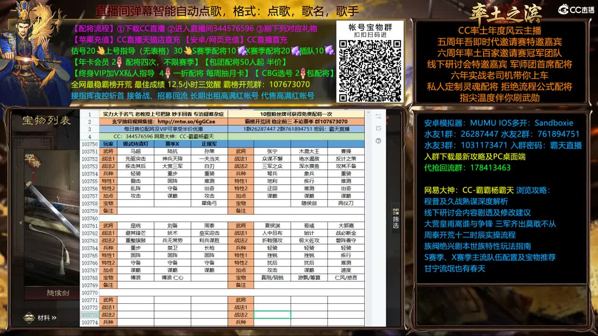Select the cell 随侯剑 in spreadsheet
The height and width of the screenshot is (336, 598).
(309, 203)
